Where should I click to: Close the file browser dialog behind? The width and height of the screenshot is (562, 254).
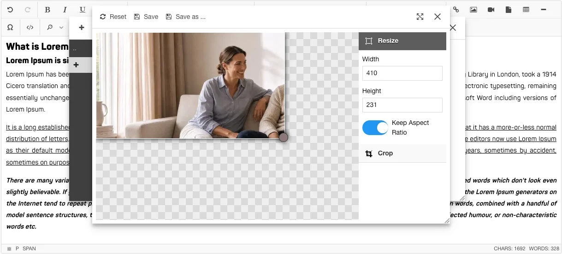(x=453, y=28)
